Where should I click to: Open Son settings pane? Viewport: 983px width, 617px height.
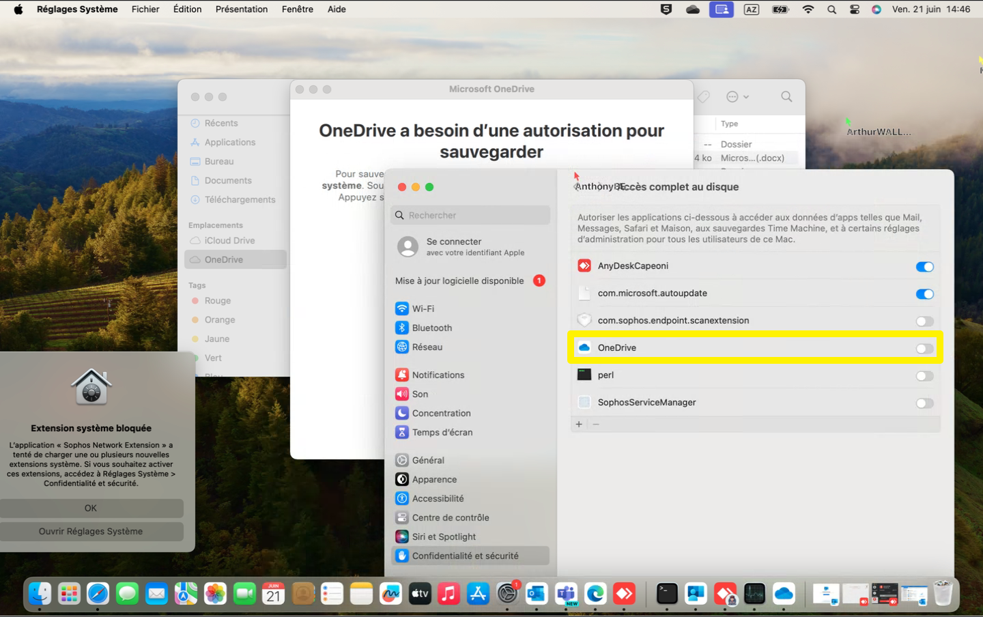pyautogui.click(x=470, y=394)
